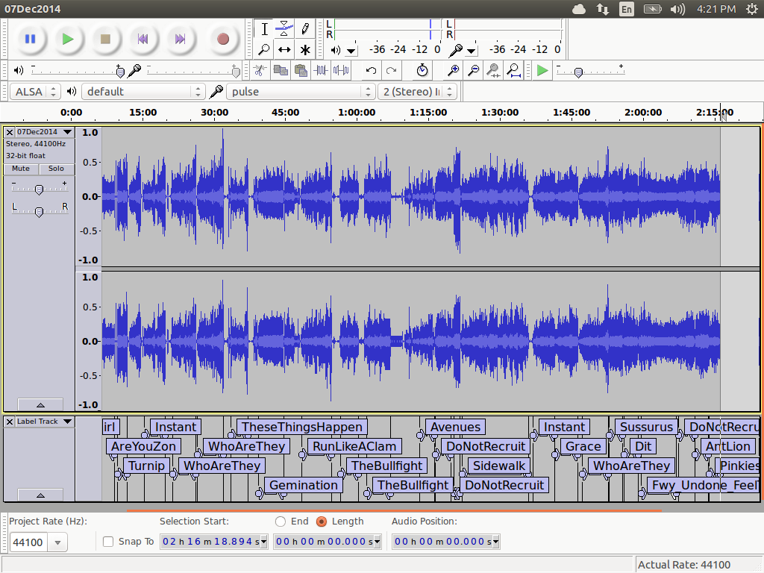Select the Multi-Tool asterisk icon
Viewport: 764px width, 573px height.
click(x=304, y=50)
